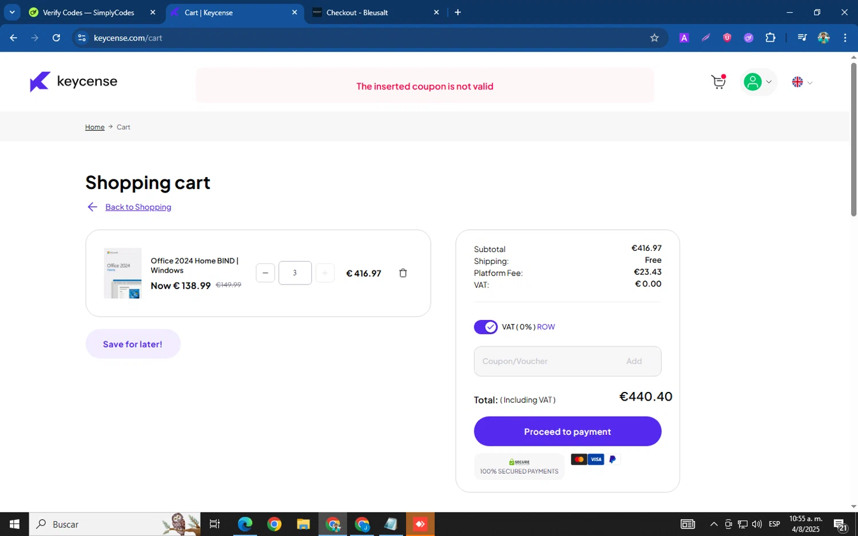This screenshot has width=858, height=536.
Task: Open Chrome three-dot menu
Action: click(x=845, y=38)
